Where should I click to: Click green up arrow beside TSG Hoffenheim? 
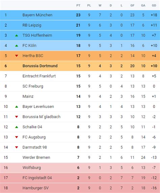tap(17, 35)
